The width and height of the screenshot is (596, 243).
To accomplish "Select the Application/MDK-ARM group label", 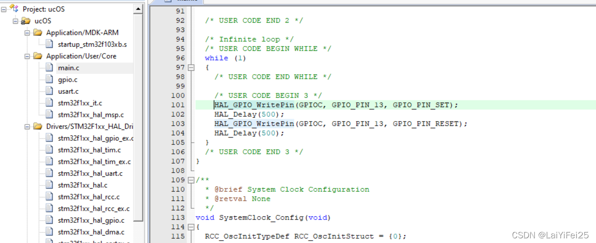I will pos(82,33).
